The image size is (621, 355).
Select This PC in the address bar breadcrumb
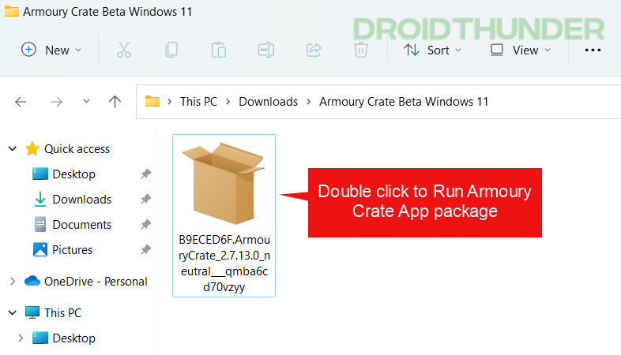pos(198,102)
